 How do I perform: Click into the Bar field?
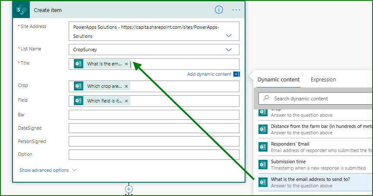point(154,115)
